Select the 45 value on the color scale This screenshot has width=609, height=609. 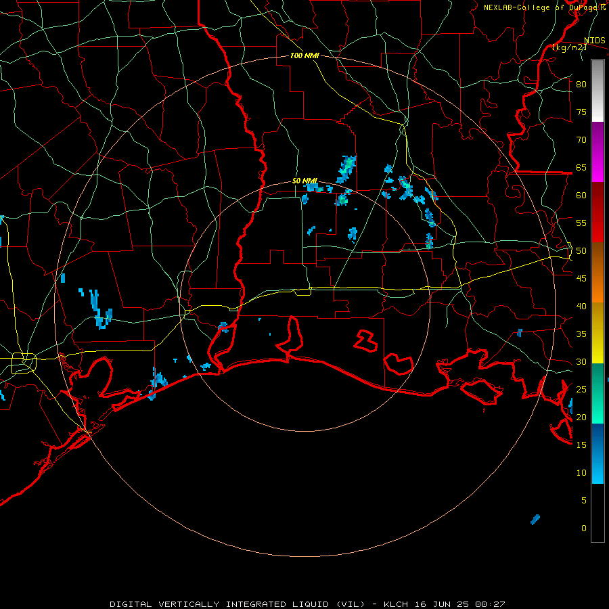(x=581, y=279)
